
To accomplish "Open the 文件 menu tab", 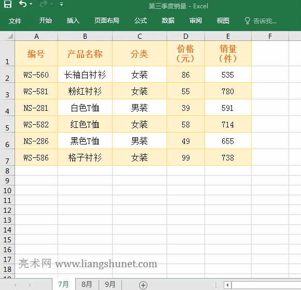I will [15, 21].
